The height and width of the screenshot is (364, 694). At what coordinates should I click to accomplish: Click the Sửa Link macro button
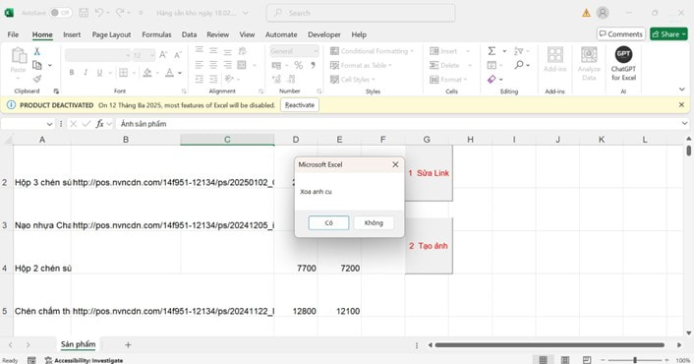(429, 173)
